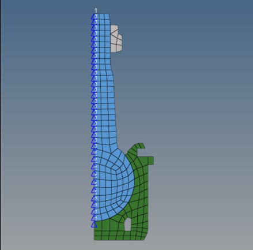Select the gray component mesh

click(x=116, y=39)
